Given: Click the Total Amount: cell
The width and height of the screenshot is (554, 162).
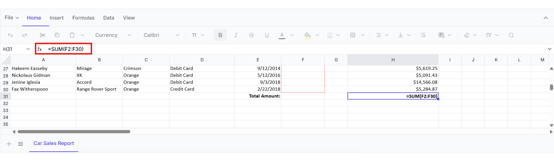Looking at the screenshot, I should (x=258, y=96).
